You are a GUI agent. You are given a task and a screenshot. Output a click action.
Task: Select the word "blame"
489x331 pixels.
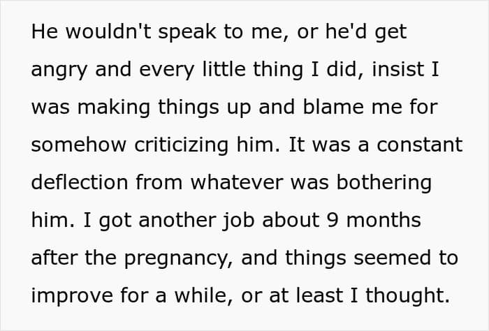[x=333, y=107]
